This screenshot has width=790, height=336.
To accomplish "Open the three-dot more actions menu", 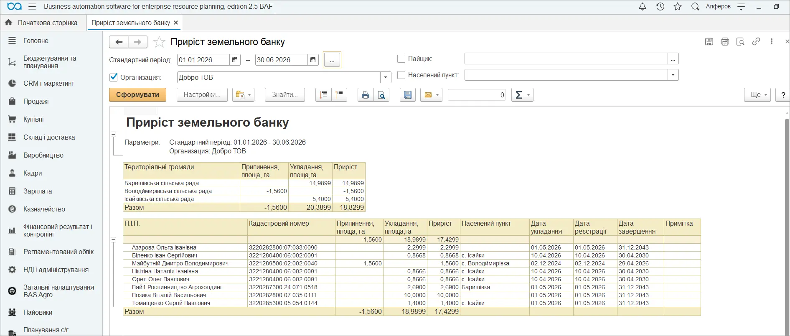I will click(x=772, y=41).
